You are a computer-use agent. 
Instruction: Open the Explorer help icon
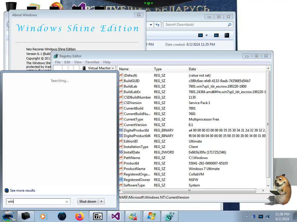(227, 35)
